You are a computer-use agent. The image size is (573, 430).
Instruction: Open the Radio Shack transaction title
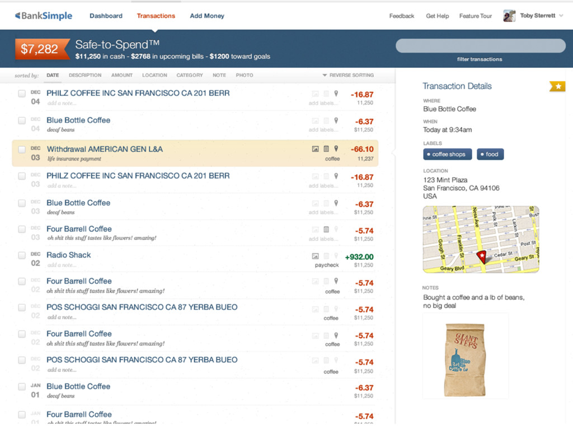pyautogui.click(x=69, y=255)
